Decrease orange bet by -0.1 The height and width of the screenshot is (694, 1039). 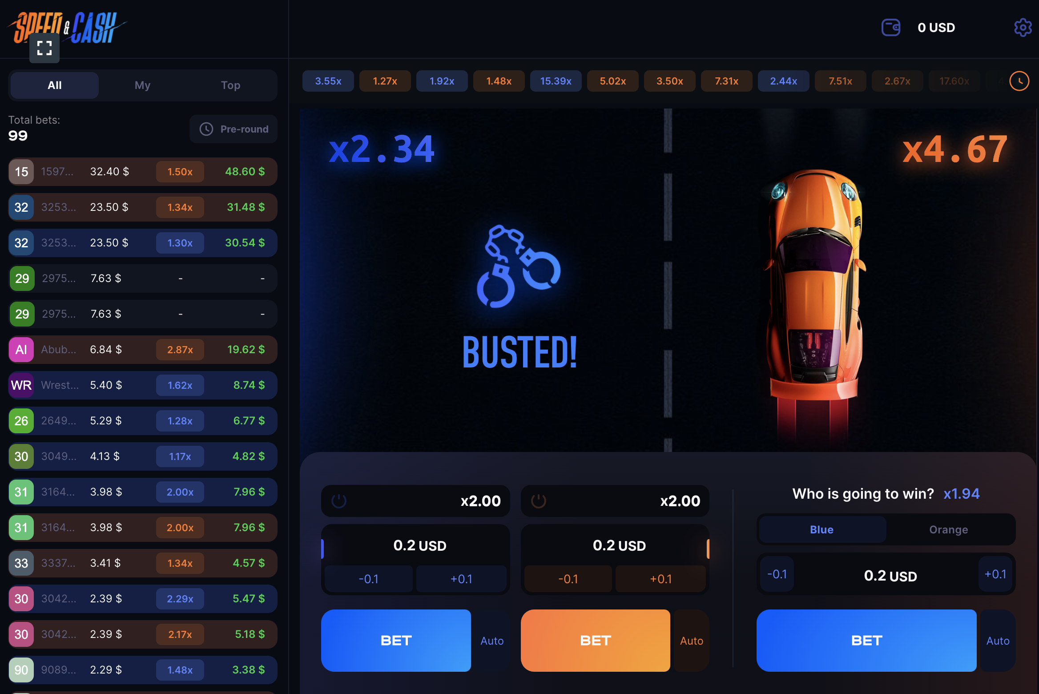point(568,579)
